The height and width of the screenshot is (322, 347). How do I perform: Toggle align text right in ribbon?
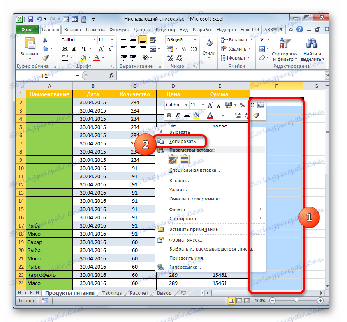[x=143, y=49]
